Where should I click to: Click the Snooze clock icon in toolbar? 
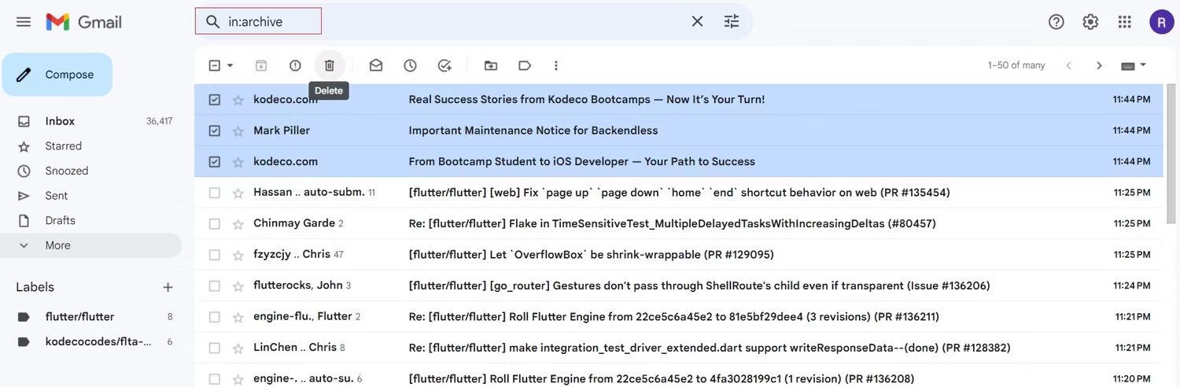[410, 65]
